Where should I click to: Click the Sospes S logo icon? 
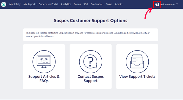click(x=4, y=4)
